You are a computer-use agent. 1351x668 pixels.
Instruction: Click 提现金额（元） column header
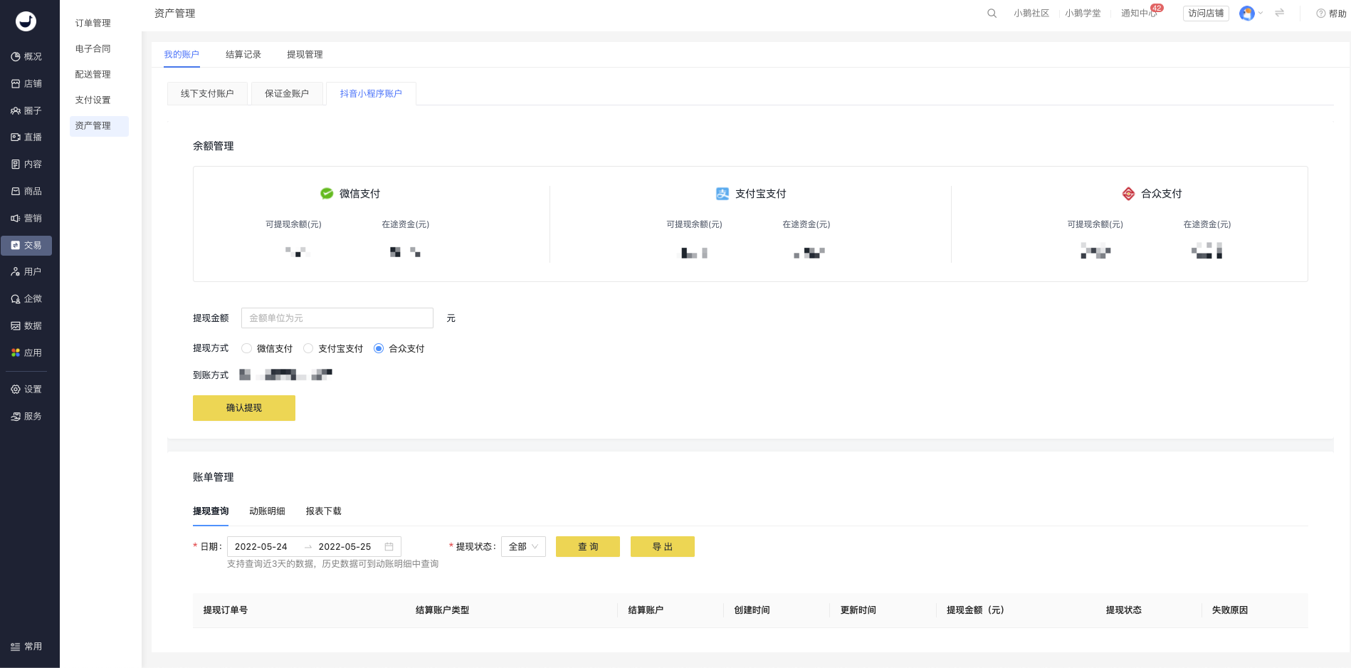(975, 610)
